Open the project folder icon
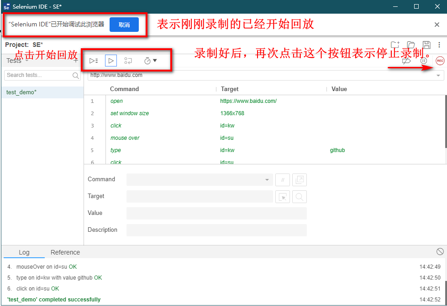Viewport: 447px width, 306px height. [411, 45]
